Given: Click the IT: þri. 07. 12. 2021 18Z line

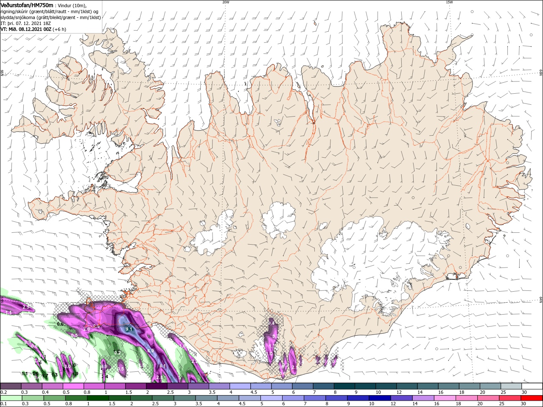Looking at the screenshot, I should [x=26, y=23].
